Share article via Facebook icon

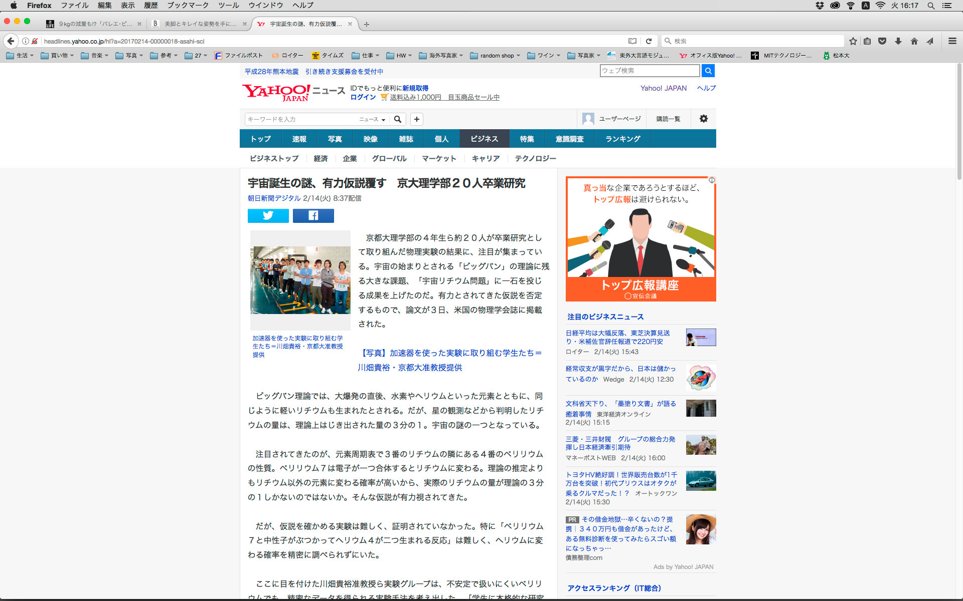pos(313,216)
